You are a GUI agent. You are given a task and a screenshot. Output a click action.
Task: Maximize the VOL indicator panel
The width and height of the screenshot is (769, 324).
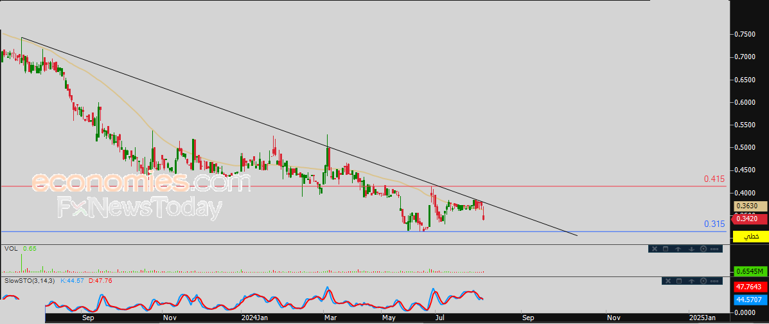[666, 249]
